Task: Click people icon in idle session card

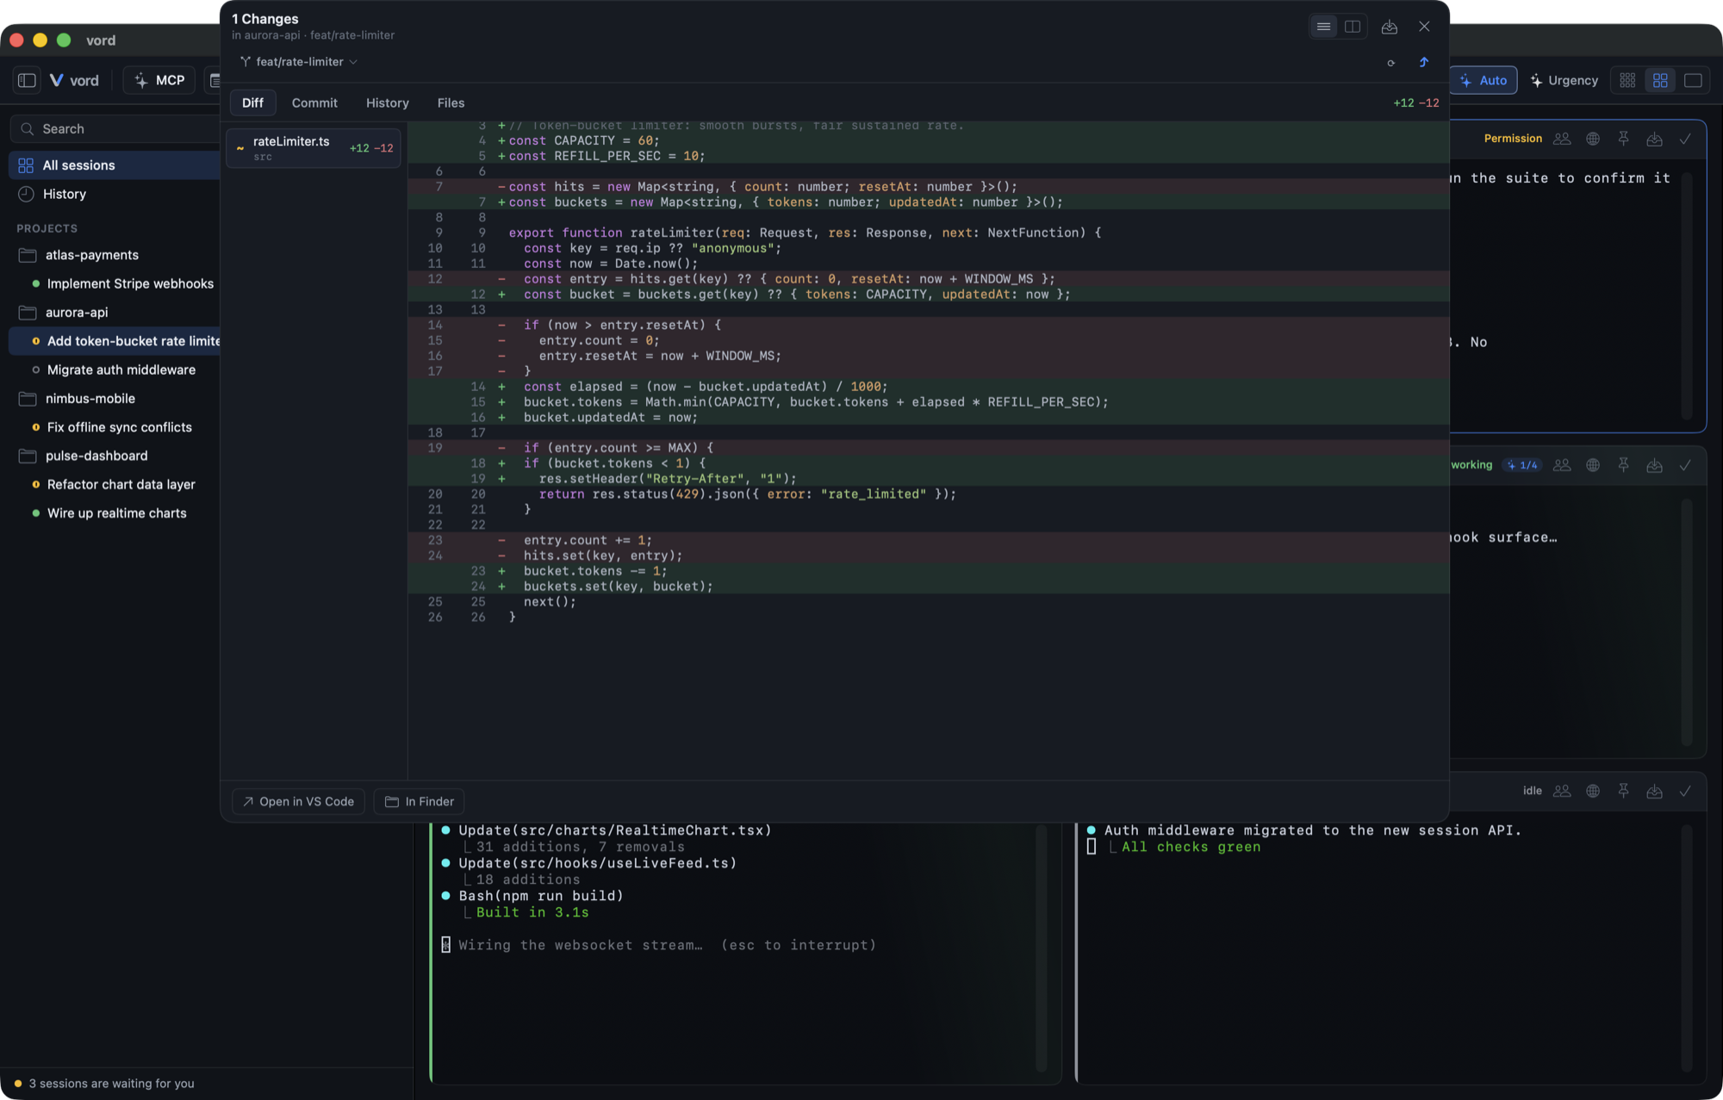Action: pos(1562,791)
